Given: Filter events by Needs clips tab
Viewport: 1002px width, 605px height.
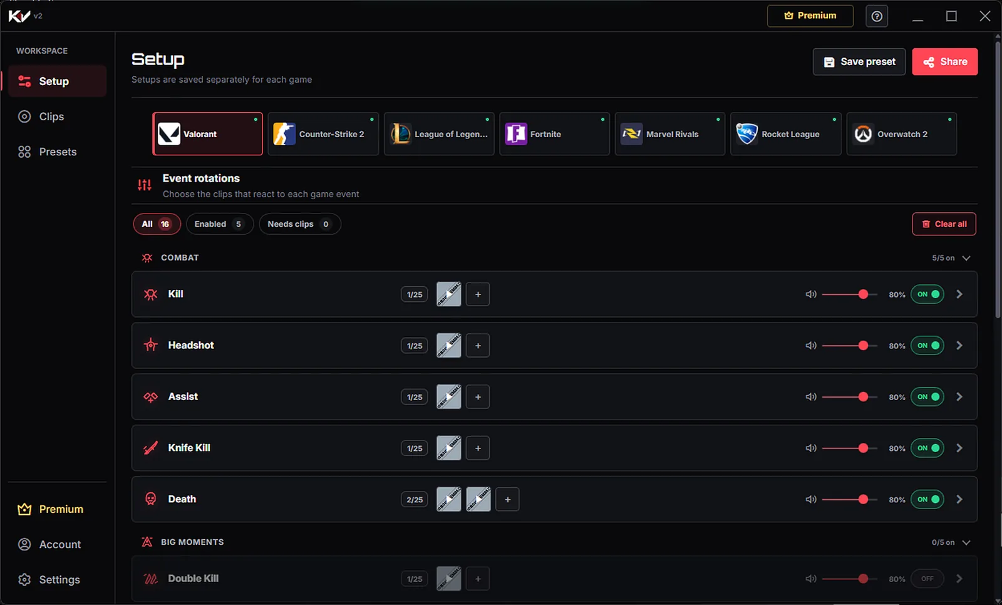Looking at the screenshot, I should [300, 224].
